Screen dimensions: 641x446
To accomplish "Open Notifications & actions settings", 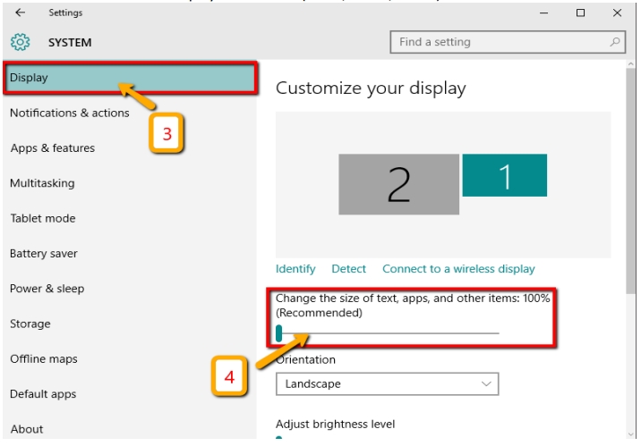I will click(69, 114).
